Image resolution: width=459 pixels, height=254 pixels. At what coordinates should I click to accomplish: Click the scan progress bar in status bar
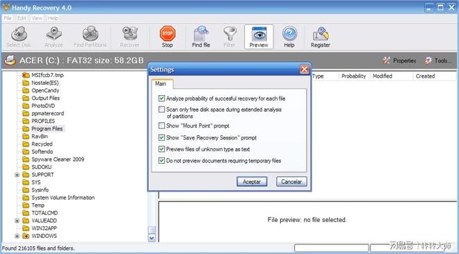click(x=331, y=248)
